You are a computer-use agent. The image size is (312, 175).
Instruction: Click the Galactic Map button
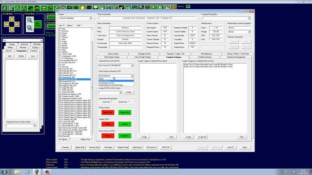point(122,147)
